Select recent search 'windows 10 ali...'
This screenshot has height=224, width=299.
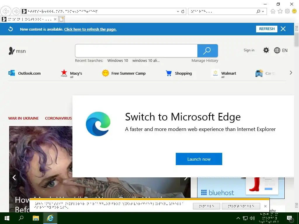[146, 60]
